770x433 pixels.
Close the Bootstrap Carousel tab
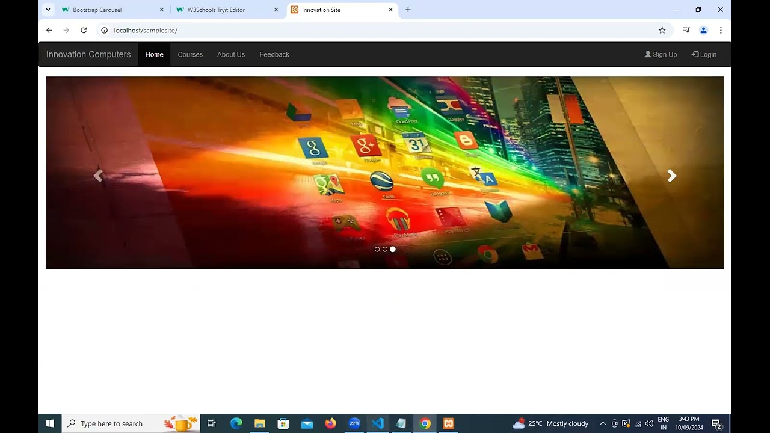click(162, 10)
